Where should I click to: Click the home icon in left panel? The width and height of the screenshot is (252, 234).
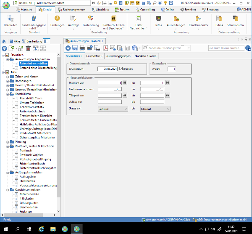tap(4, 42)
